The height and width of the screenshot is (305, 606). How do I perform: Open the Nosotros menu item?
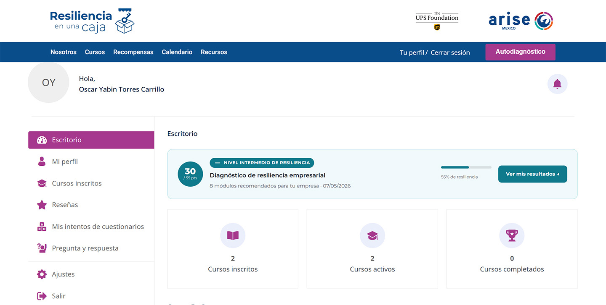click(x=64, y=52)
